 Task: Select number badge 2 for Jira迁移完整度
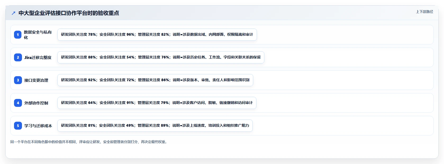(18, 57)
